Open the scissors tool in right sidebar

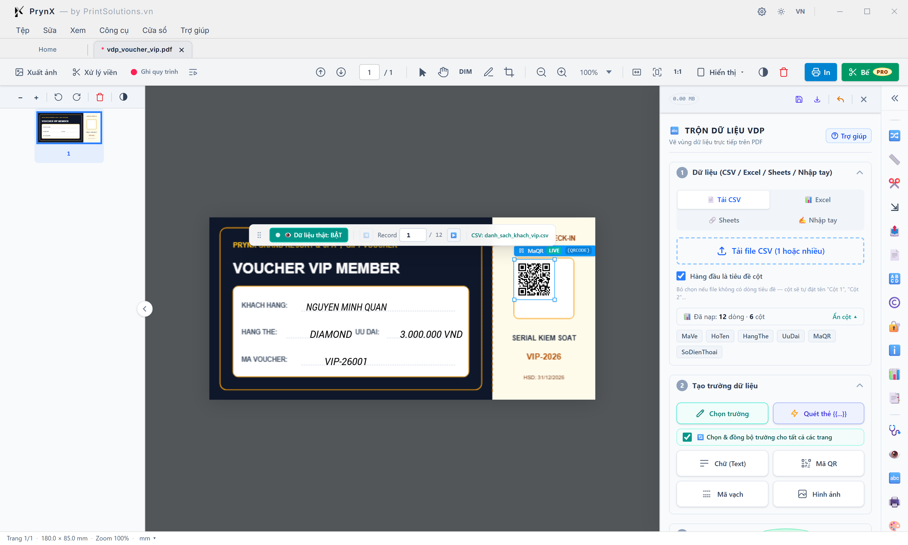(x=894, y=183)
